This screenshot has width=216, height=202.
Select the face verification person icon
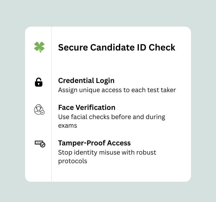[38, 109]
